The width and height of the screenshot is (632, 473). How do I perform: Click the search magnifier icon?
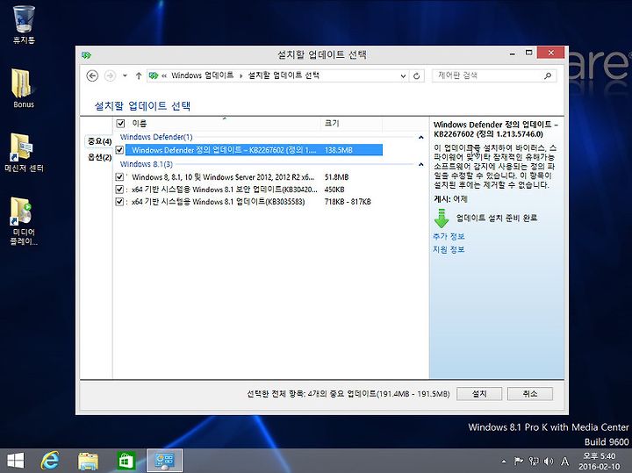[x=548, y=75]
